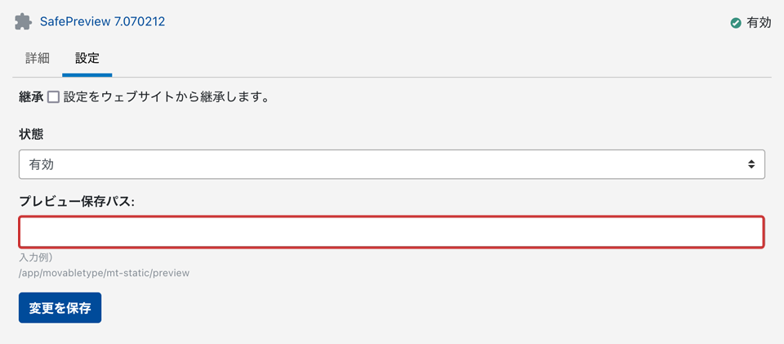The width and height of the screenshot is (784, 344).
Task: Click the 有効 status text at top right
Action: click(759, 23)
